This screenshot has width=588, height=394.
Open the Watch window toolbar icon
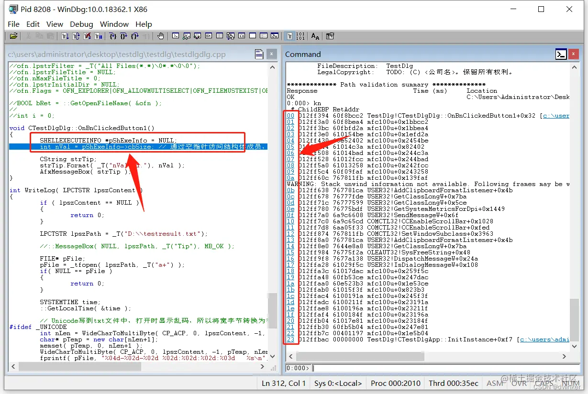(x=187, y=36)
